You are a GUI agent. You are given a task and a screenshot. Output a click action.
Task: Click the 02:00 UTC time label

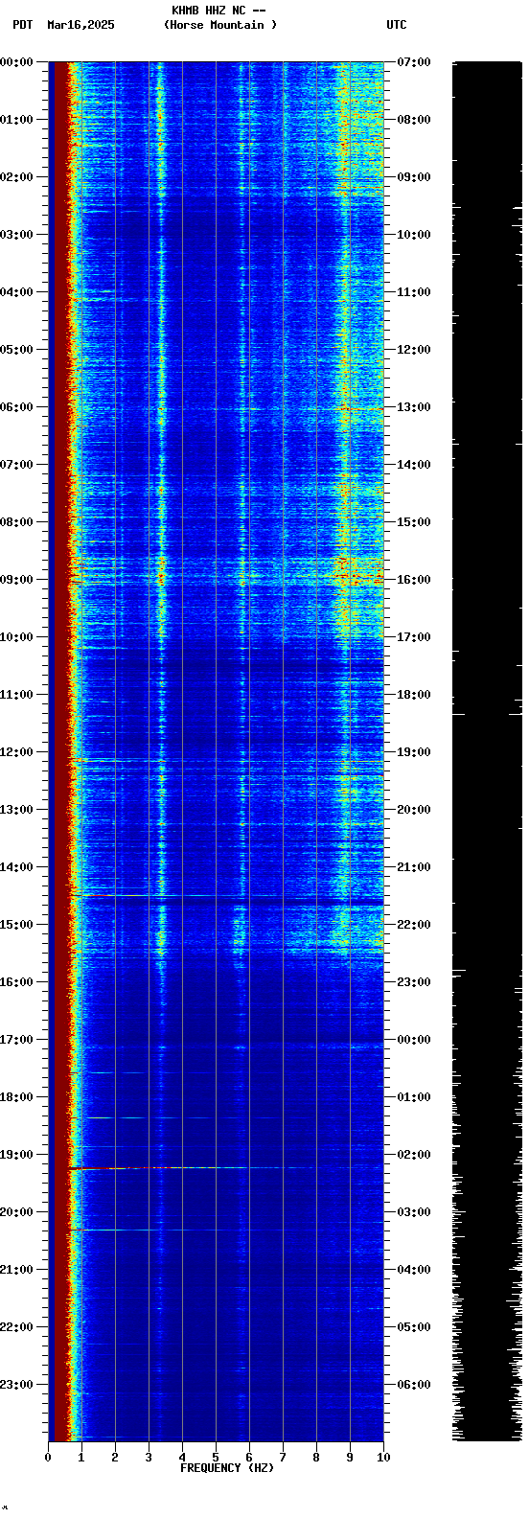(x=414, y=1155)
